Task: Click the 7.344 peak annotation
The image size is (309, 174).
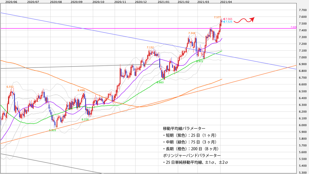Action: point(192,33)
